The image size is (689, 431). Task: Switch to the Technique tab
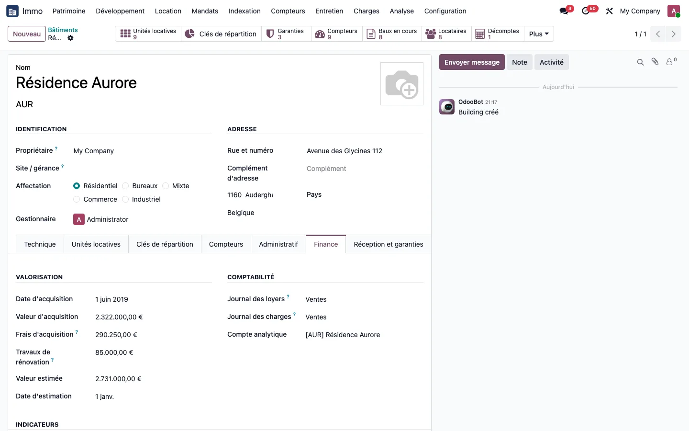click(x=40, y=244)
